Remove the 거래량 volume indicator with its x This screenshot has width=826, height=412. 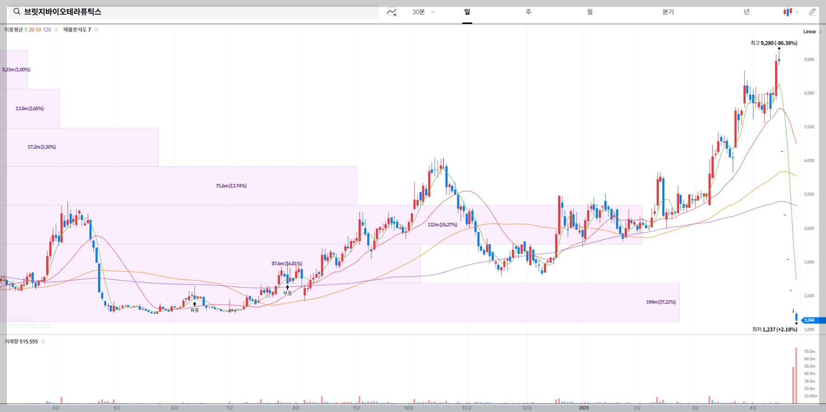coord(43,342)
